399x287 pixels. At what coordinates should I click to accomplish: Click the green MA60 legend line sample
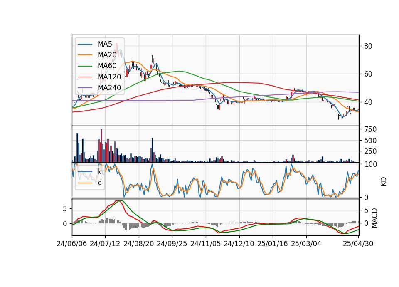[85, 66]
